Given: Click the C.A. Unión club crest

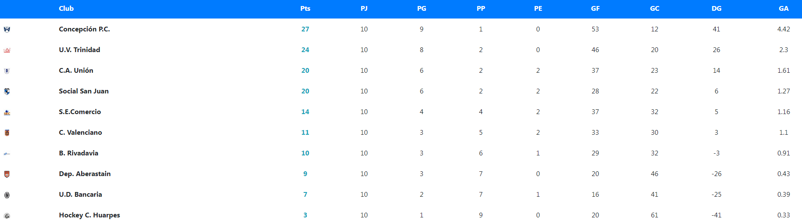Looking at the screenshot, I should [7, 71].
